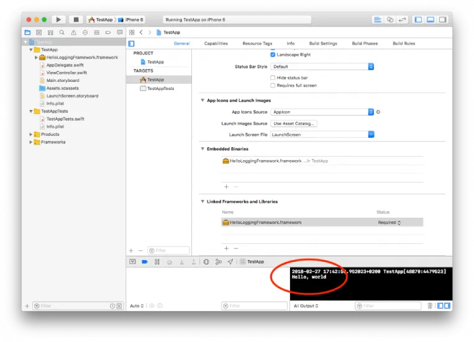Expand the Frameworks folder
Screen dimensions: 474x342
coord(30,142)
